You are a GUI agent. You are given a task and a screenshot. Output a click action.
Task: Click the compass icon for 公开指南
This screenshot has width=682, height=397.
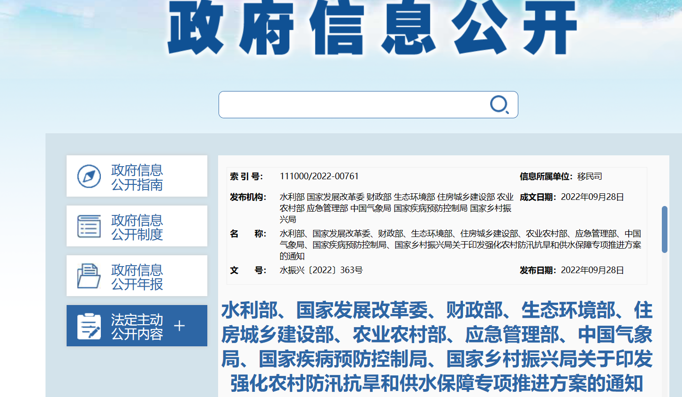pyautogui.click(x=89, y=176)
